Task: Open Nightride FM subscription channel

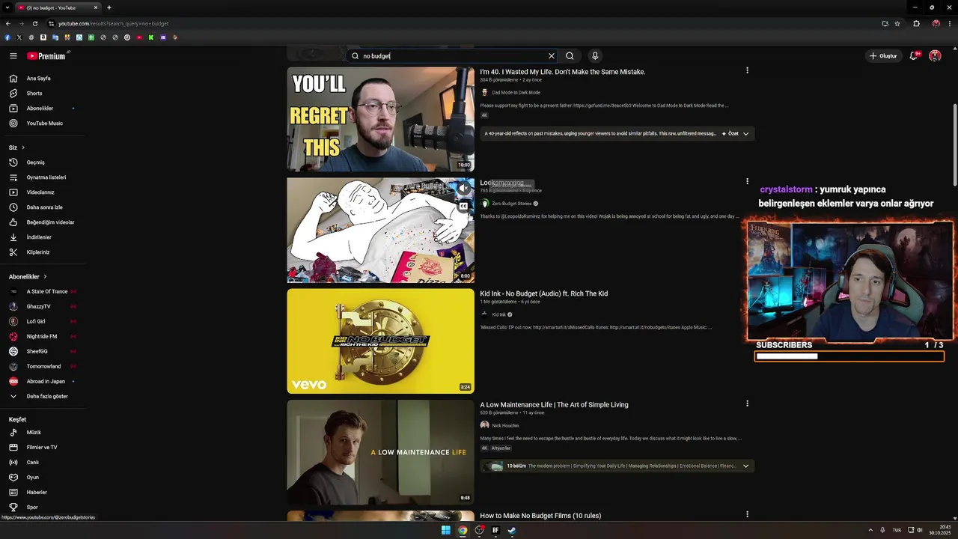Action: click(43, 337)
